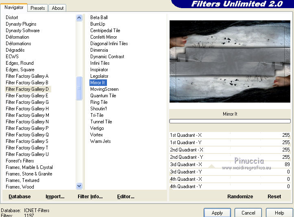Image resolution: width=294 pixels, height=217 pixels.
Task: Click the Database button
Action: (20, 196)
